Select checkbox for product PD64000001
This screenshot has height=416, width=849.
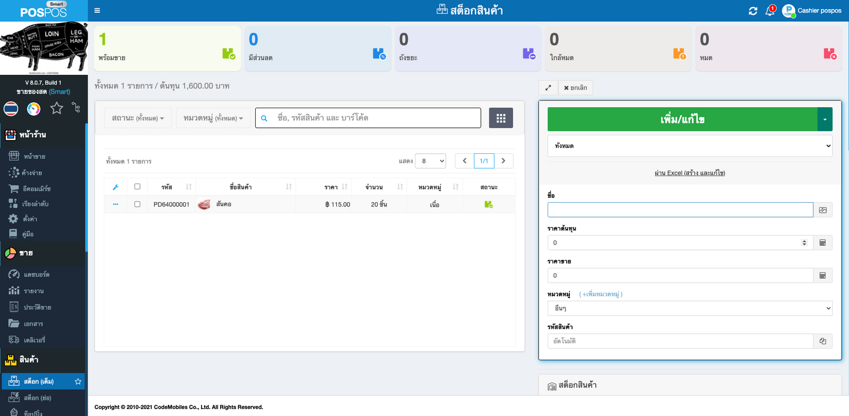point(137,204)
